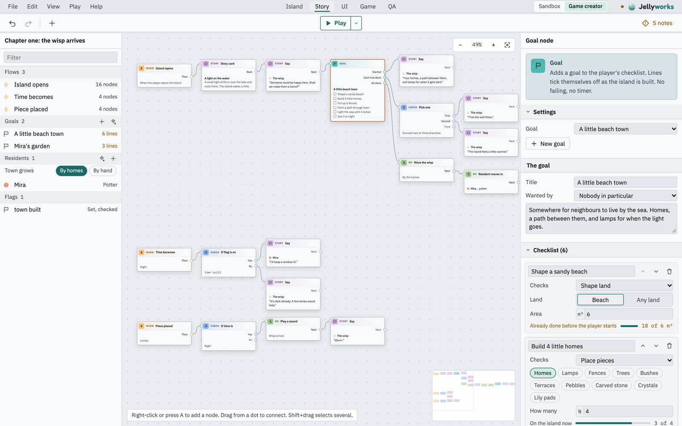The height and width of the screenshot is (426, 682).
Task: Toggle 'Put up 6 fences' checkbox in goal node
Action: click(x=335, y=103)
